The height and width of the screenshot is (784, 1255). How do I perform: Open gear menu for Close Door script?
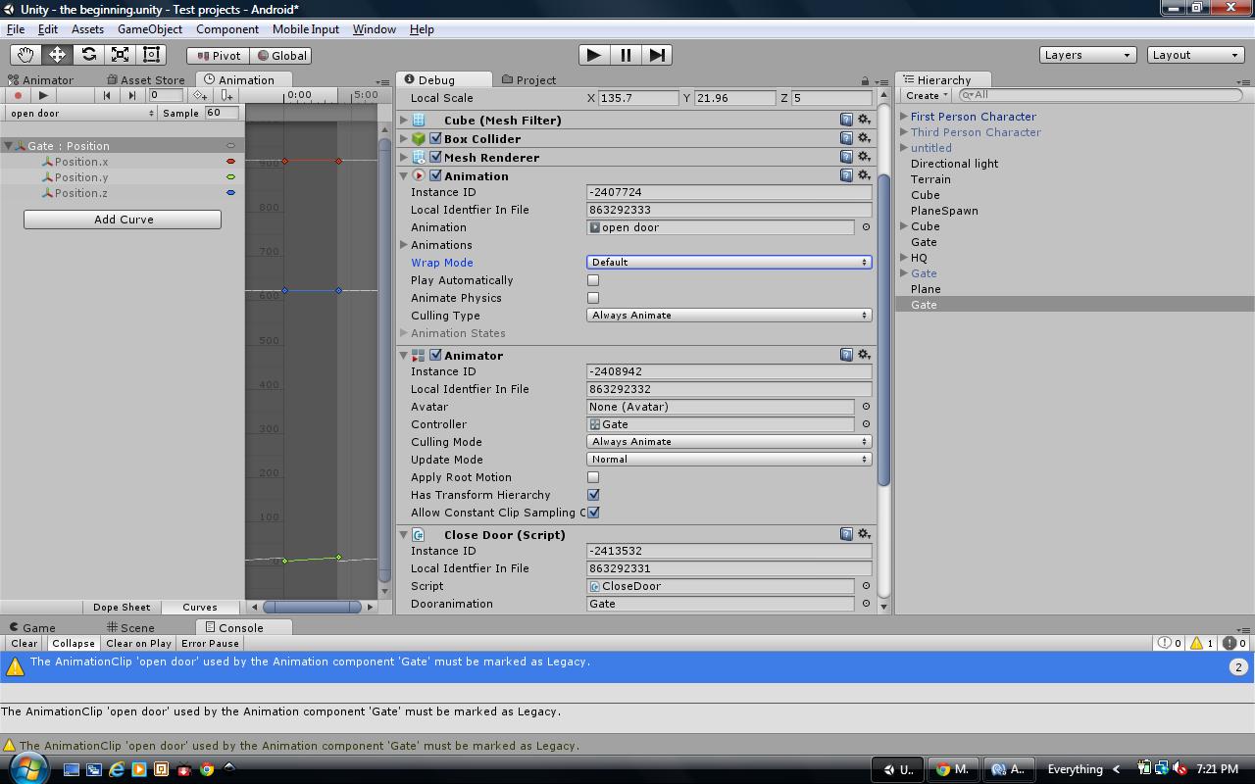point(864,534)
